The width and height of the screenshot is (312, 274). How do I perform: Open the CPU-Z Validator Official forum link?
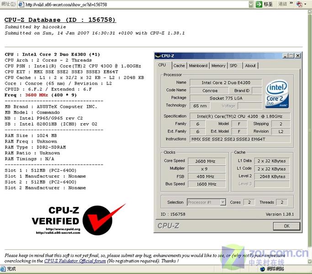75,261
